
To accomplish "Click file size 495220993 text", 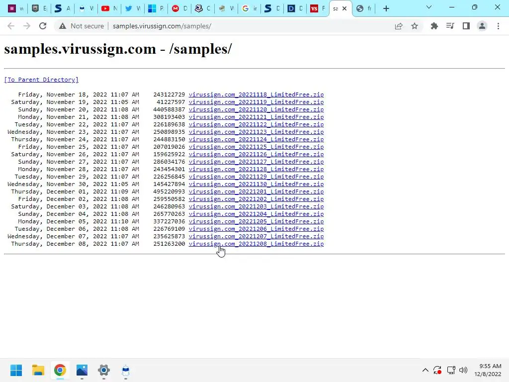I will point(169,191).
